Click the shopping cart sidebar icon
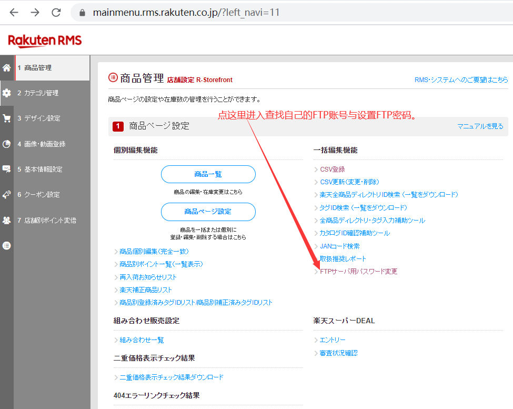This screenshot has width=513, height=409. coord(6,118)
